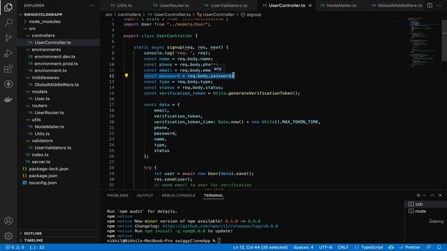Open User.ts in models folder
Screen dimensions: 447x251
(x=42, y=99)
